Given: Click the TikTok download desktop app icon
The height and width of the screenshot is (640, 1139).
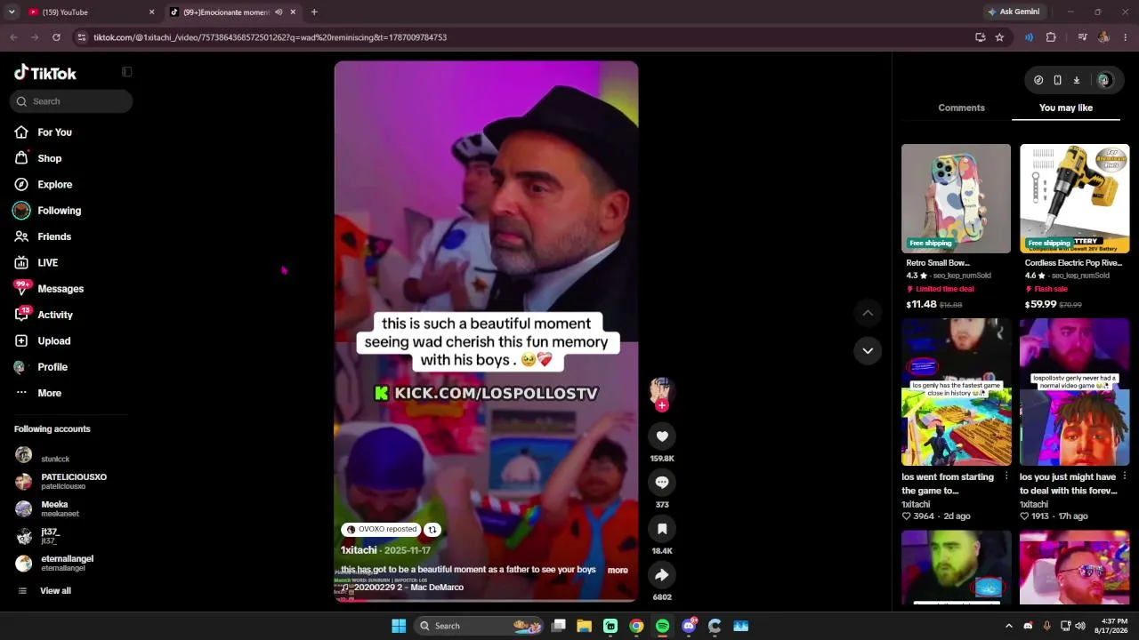Looking at the screenshot, I should (x=1076, y=80).
